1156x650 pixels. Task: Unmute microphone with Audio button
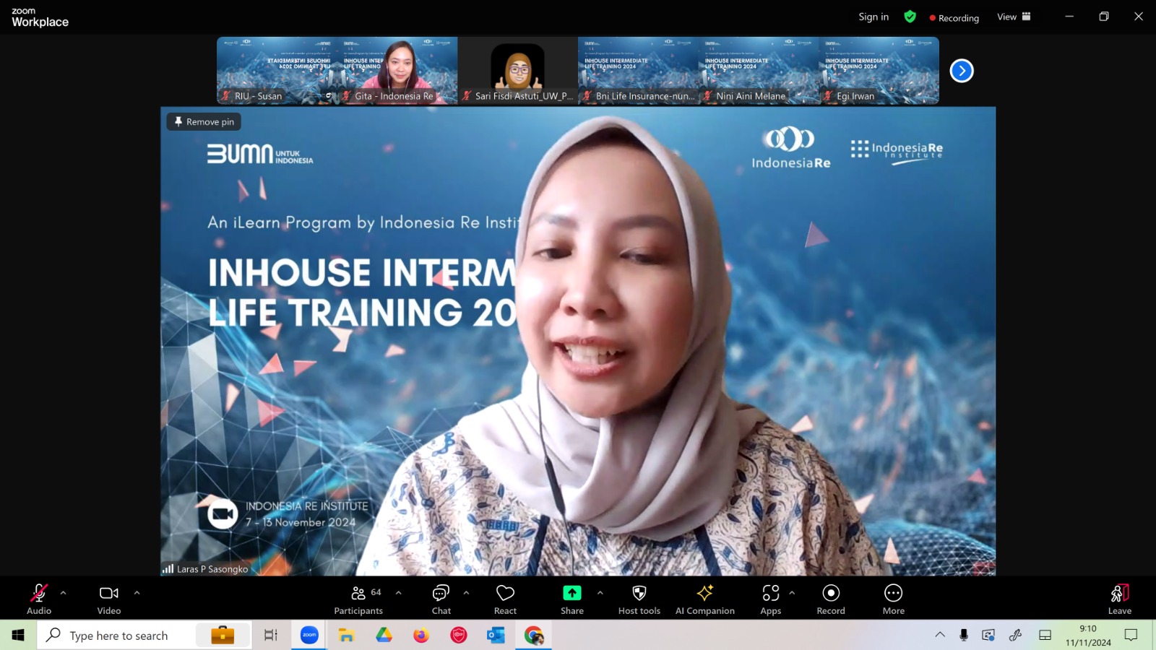[39, 599]
